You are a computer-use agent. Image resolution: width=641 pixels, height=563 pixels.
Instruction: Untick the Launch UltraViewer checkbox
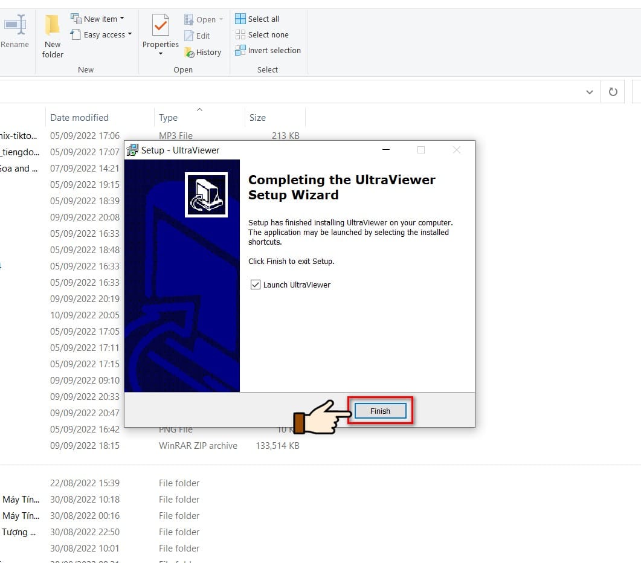[x=256, y=285]
